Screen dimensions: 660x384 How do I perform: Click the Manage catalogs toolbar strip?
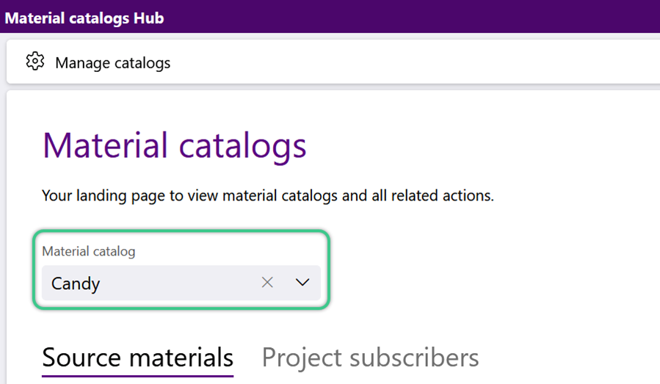333,62
